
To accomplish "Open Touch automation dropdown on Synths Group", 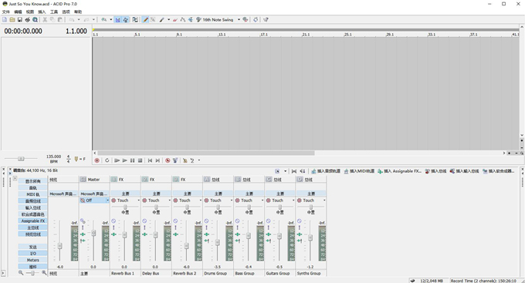I will point(324,200).
